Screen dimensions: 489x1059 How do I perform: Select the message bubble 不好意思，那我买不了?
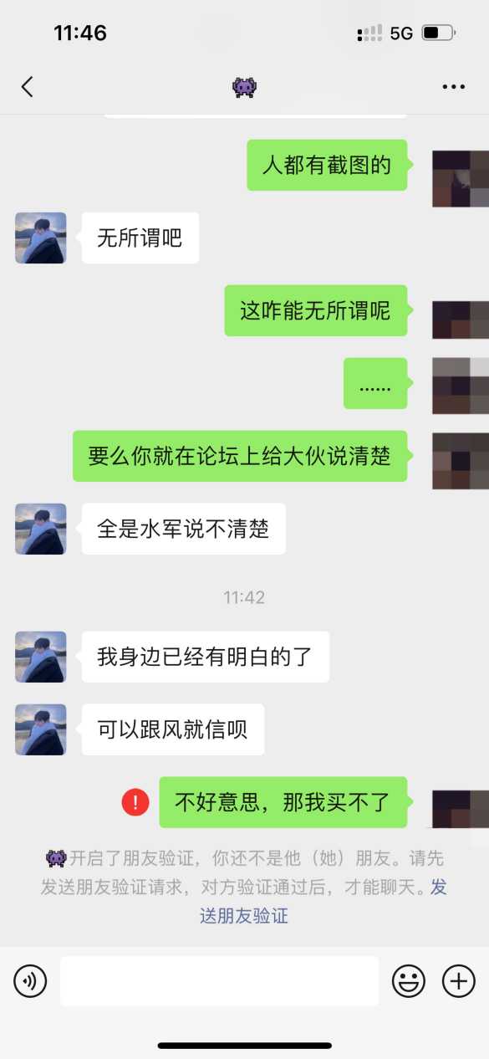click(x=283, y=803)
